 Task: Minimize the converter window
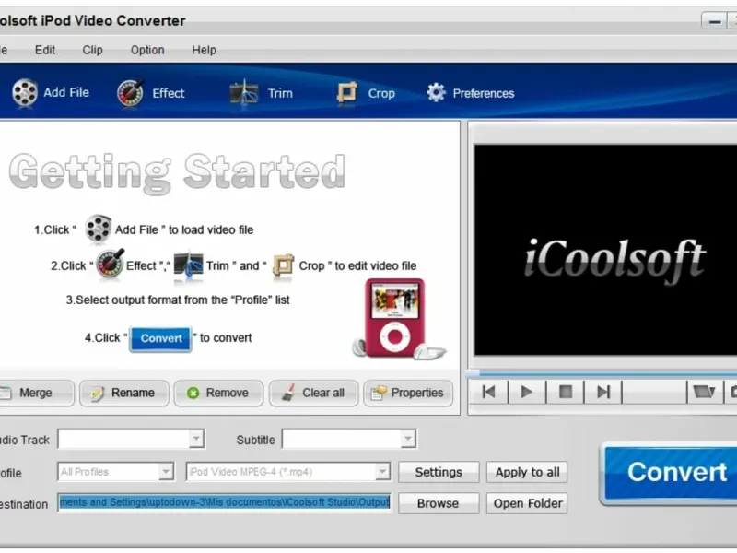[x=715, y=21]
